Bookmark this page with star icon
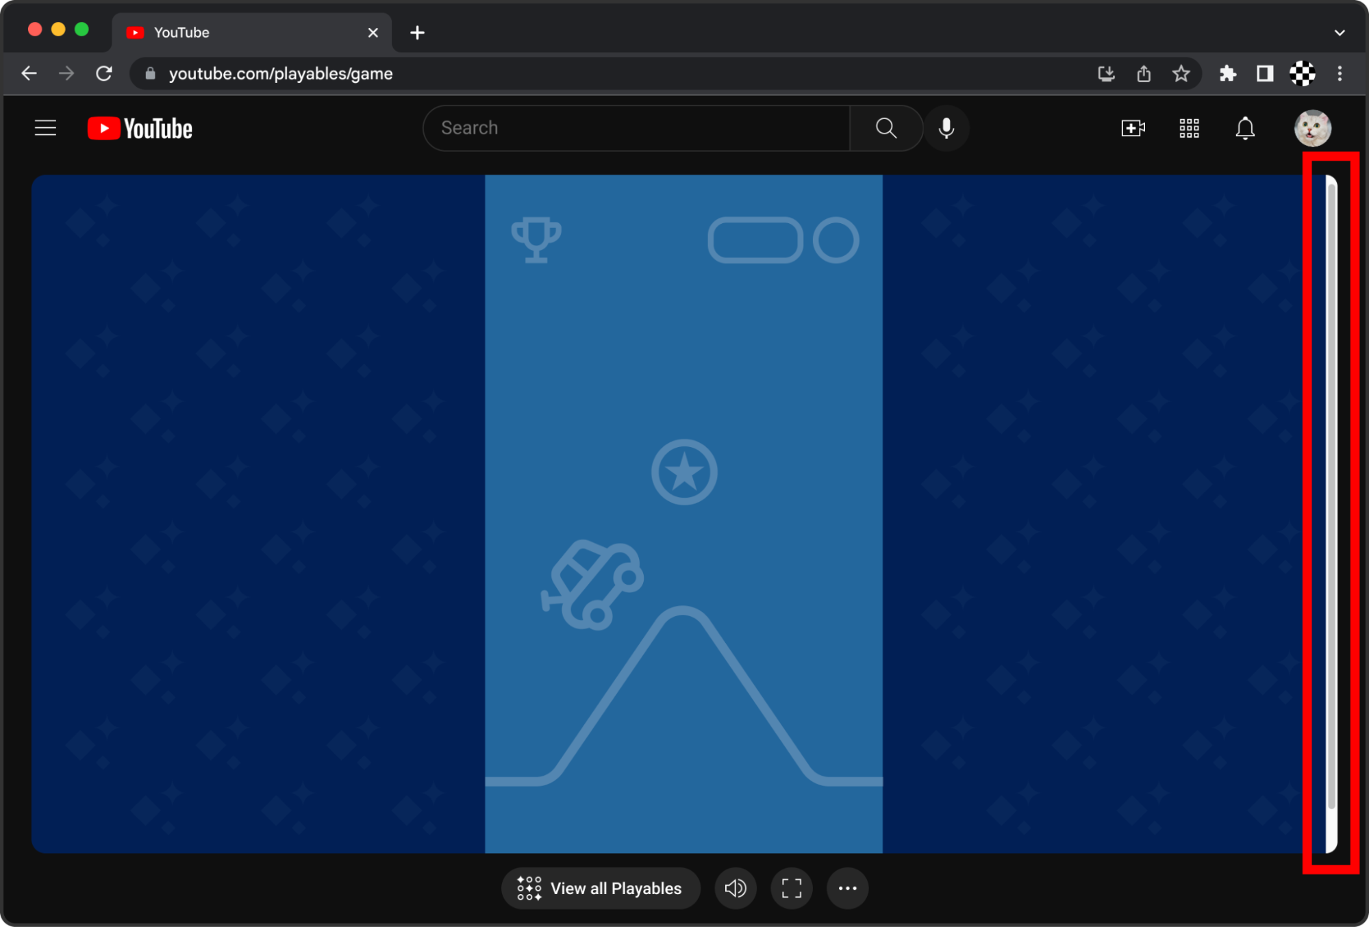 [1181, 73]
